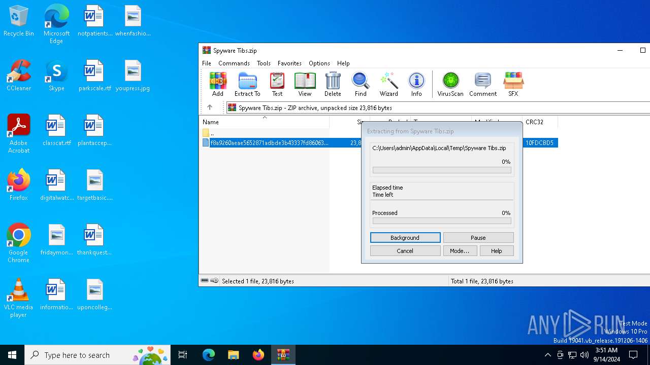Select classcat.rtf desktop file
This screenshot has height=365, width=650.
click(x=56, y=131)
